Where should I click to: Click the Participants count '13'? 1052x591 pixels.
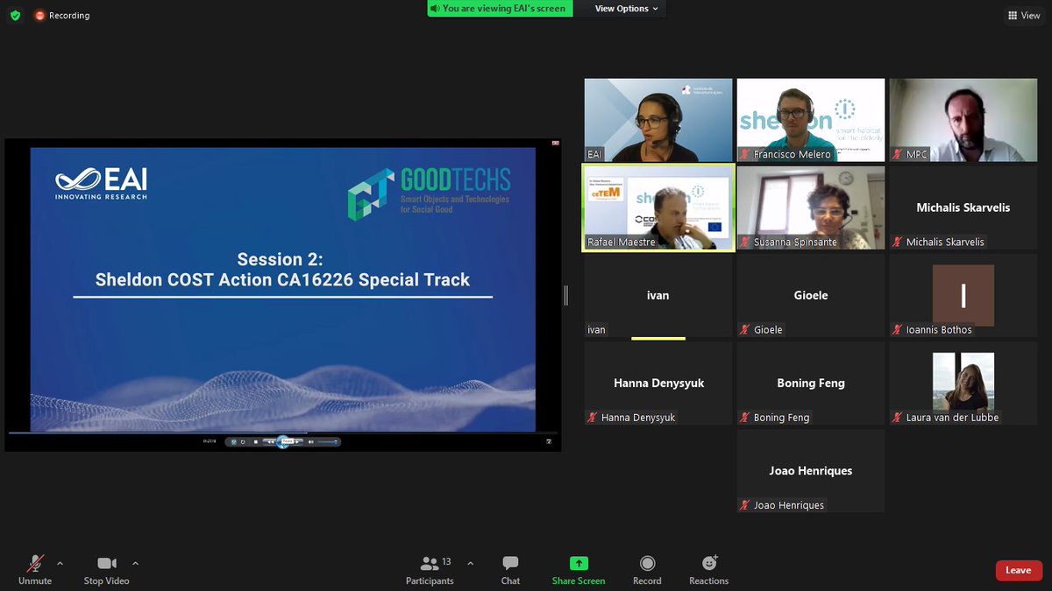tap(446, 562)
